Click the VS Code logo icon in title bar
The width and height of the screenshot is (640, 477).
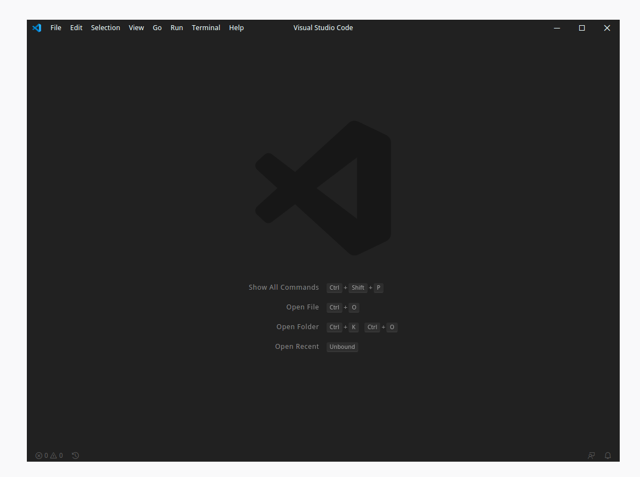(37, 28)
